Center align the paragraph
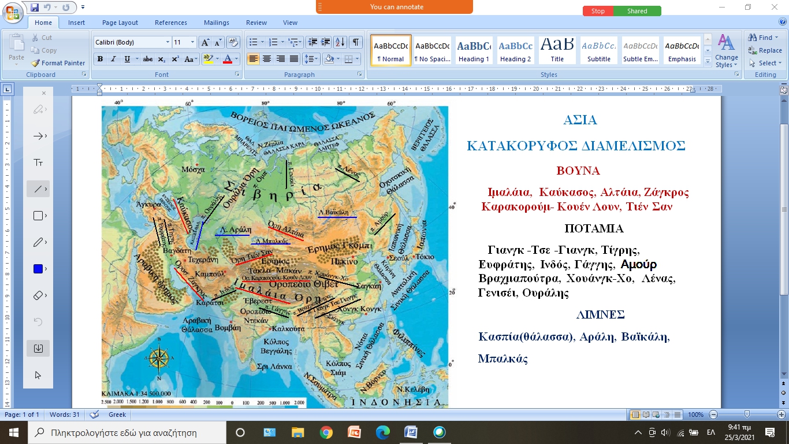The height and width of the screenshot is (444, 789). click(267, 59)
